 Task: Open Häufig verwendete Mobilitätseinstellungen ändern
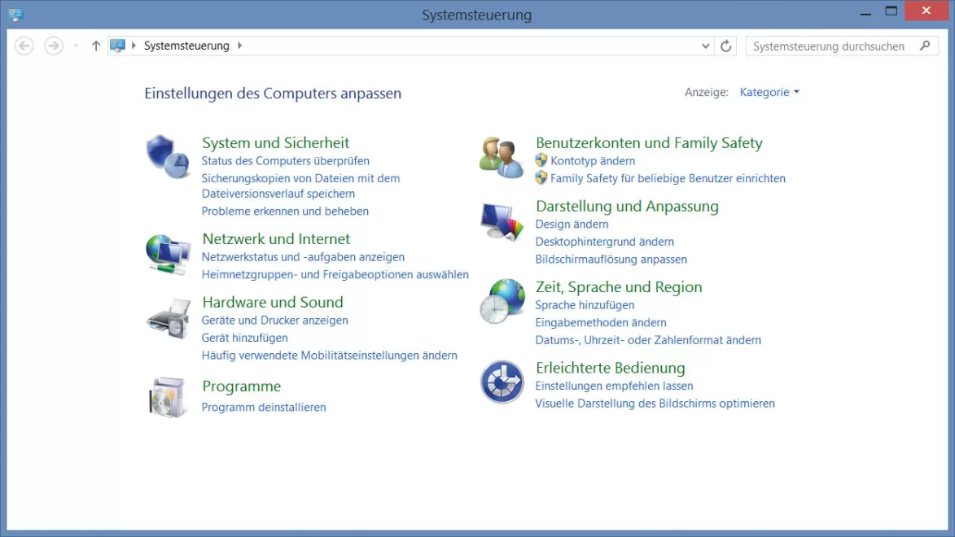pyautogui.click(x=330, y=356)
